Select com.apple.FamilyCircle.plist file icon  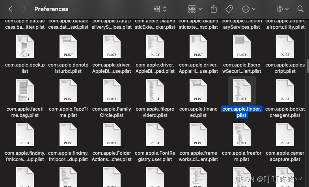tap(112, 91)
